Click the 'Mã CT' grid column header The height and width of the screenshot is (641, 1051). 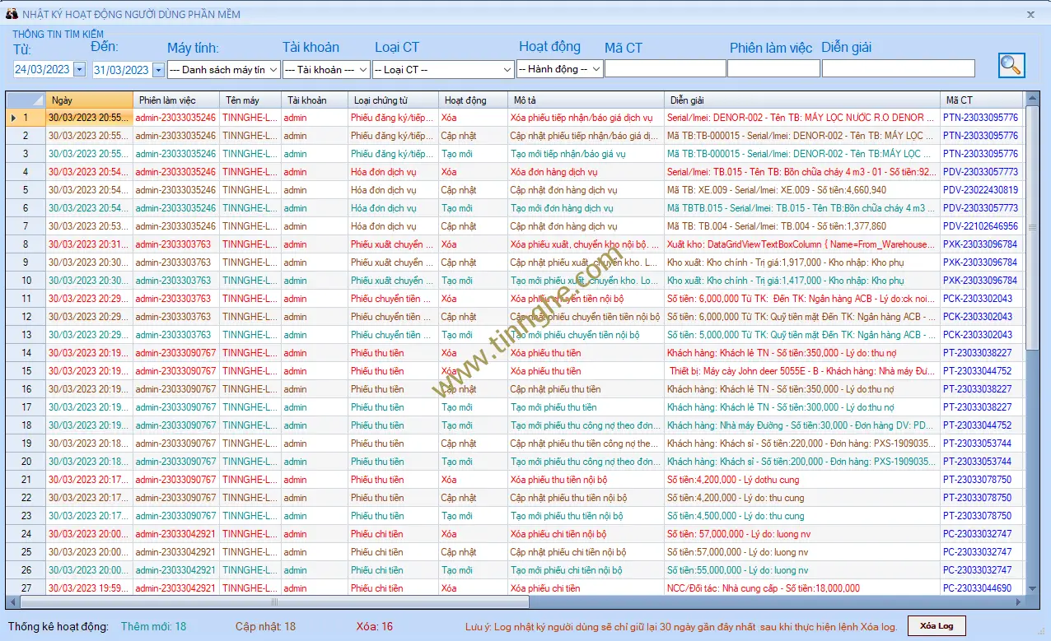[x=982, y=100]
